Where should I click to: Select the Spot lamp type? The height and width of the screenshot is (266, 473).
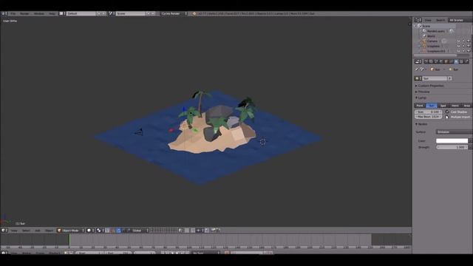point(443,106)
